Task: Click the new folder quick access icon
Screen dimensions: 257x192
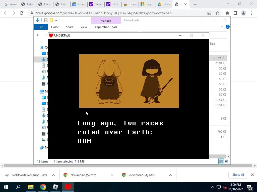Action: 51,20
